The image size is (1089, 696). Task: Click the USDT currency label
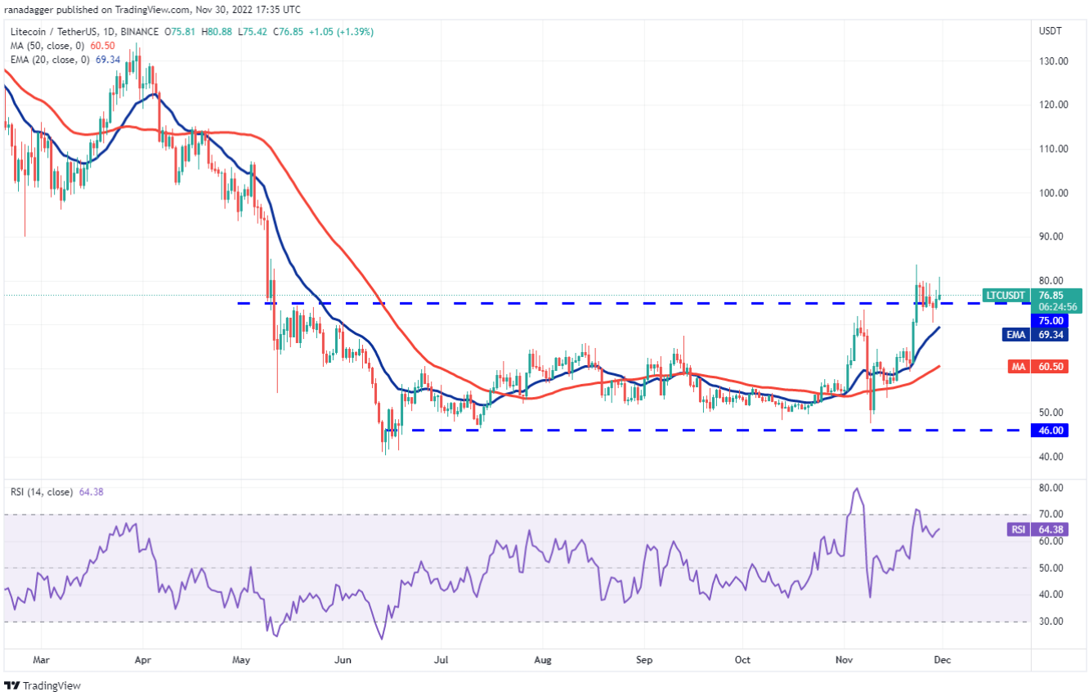[1051, 31]
